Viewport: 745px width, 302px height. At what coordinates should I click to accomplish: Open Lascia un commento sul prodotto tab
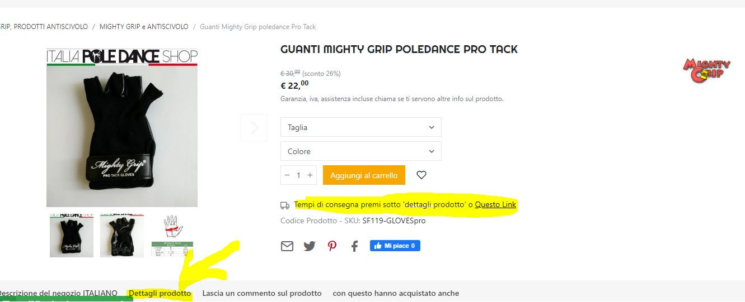point(262,293)
